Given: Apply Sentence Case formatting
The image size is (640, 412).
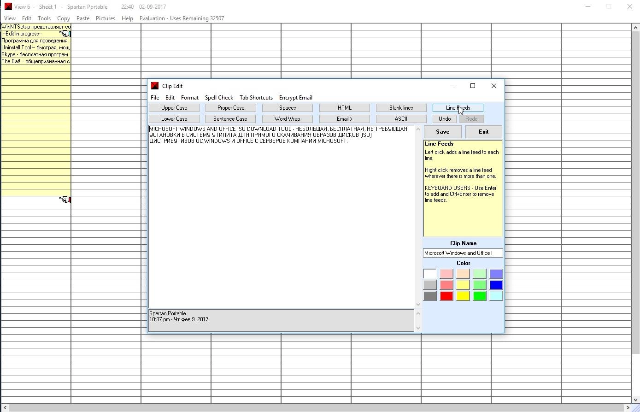Looking at the screenshot, I should (x=231, y=119).
